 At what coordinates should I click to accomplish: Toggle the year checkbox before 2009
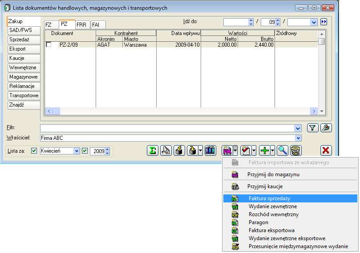[x=85, y=150]
